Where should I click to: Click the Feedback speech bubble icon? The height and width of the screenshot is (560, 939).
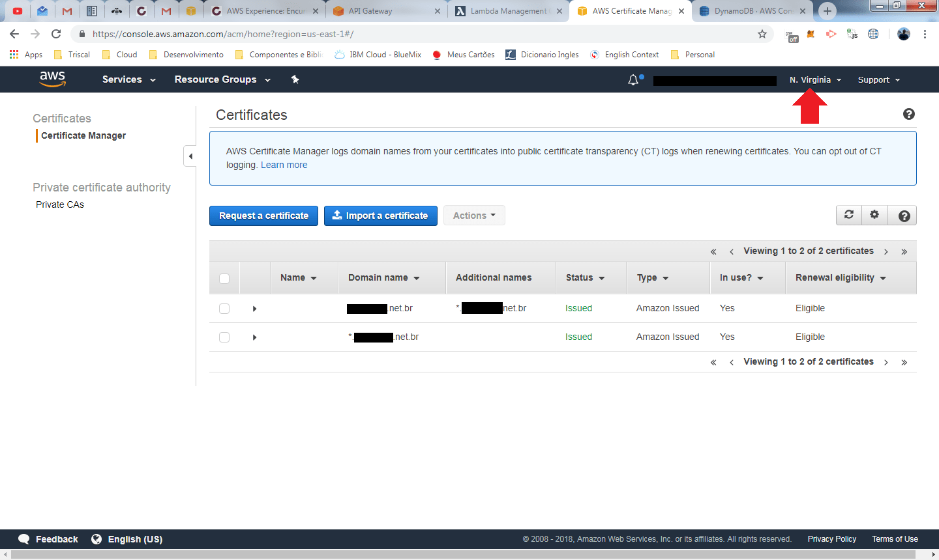[24, 539]
